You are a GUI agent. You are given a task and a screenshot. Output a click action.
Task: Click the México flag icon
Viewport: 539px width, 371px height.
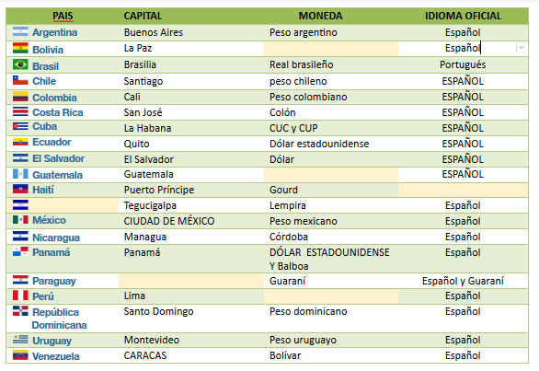(20, 219)
